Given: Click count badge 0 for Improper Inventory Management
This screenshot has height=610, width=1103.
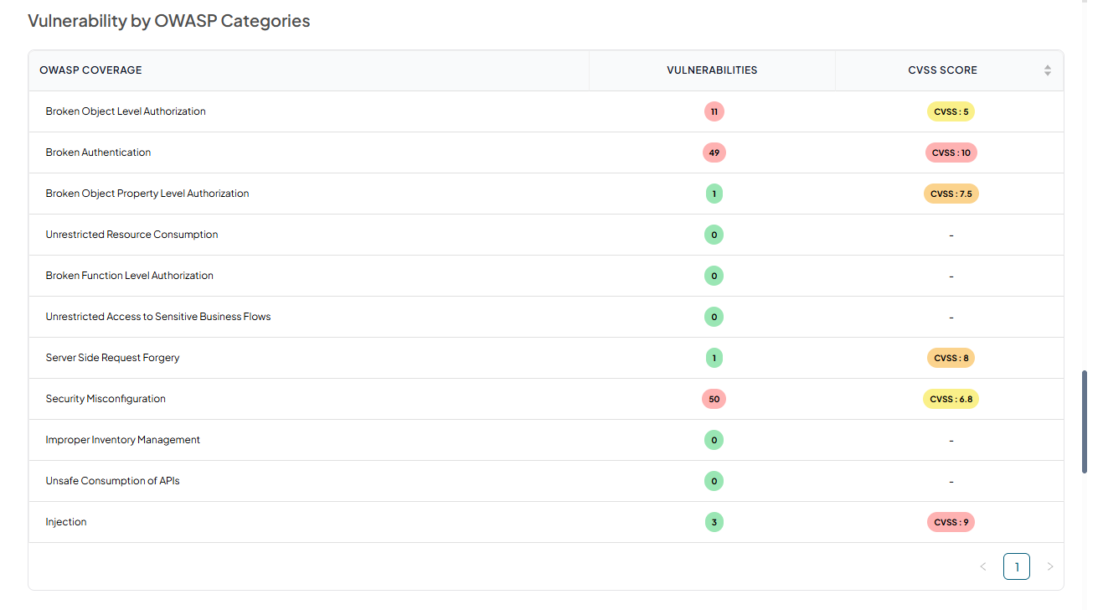Looking at the screenshot, I should click(x=714, y=440).
